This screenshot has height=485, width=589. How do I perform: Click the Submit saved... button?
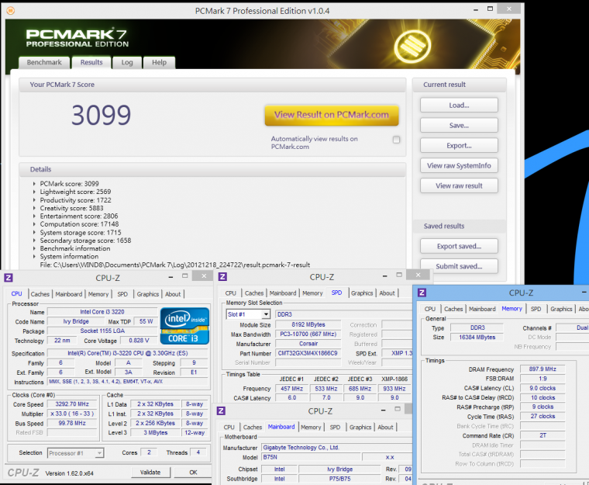(x=459, y=266)
